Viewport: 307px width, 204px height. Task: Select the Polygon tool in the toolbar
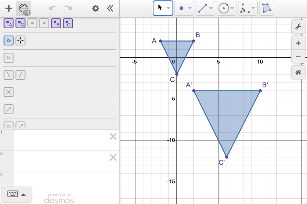[x=266, y=8]
